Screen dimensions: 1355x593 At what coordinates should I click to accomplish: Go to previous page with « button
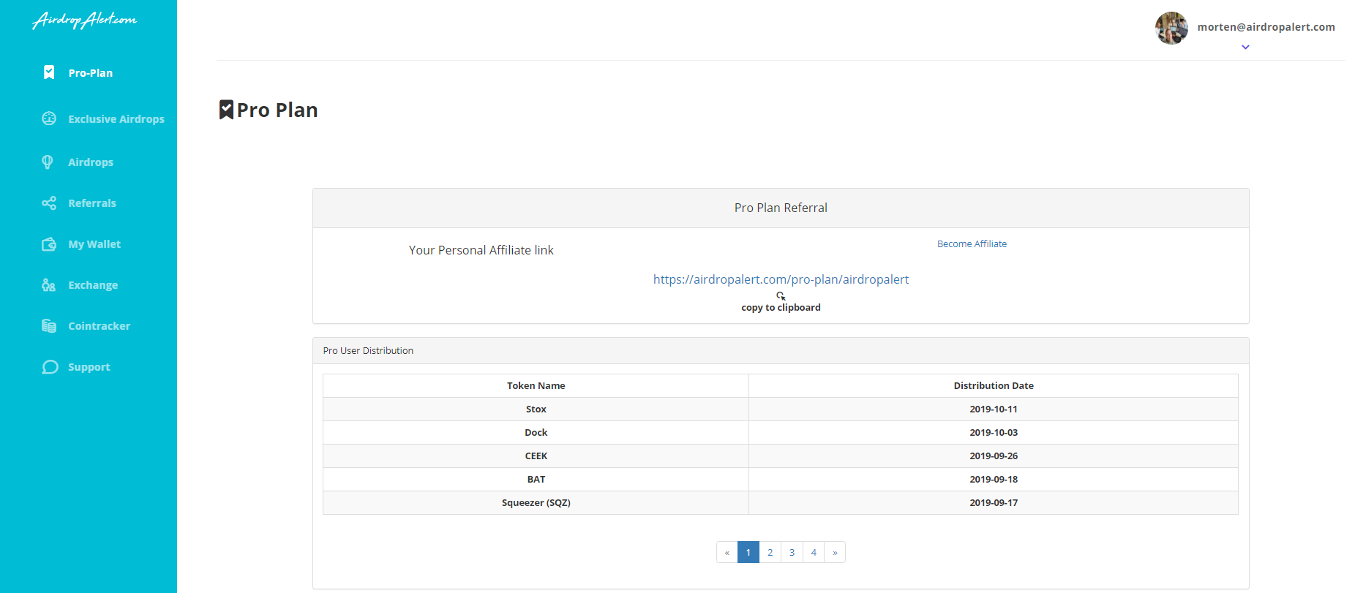(727, 552)
